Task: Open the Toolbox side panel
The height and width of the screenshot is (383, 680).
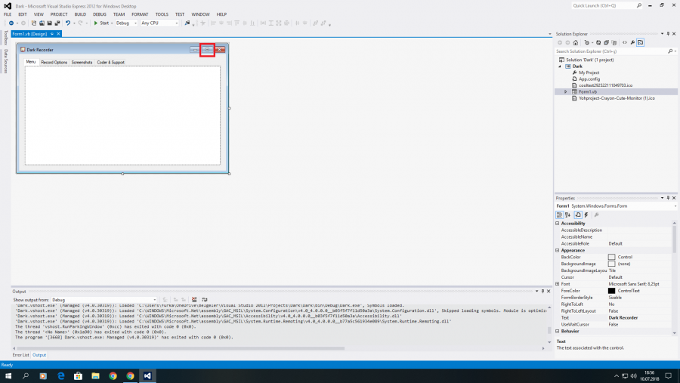Action: click(5, 38)
